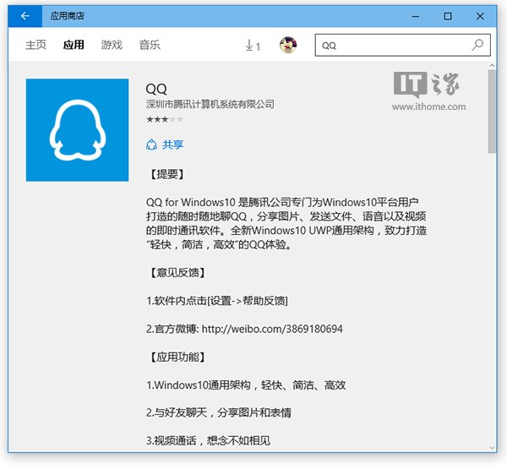Viewport: 507px width, 469px height.
Task: Click the scrollbar up arrow
Action: coord(492,65)
